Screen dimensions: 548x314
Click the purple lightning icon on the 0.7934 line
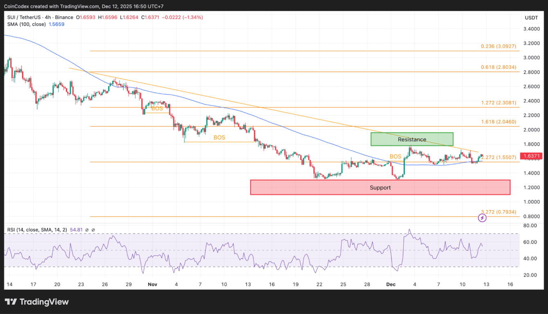pos(482,218)
